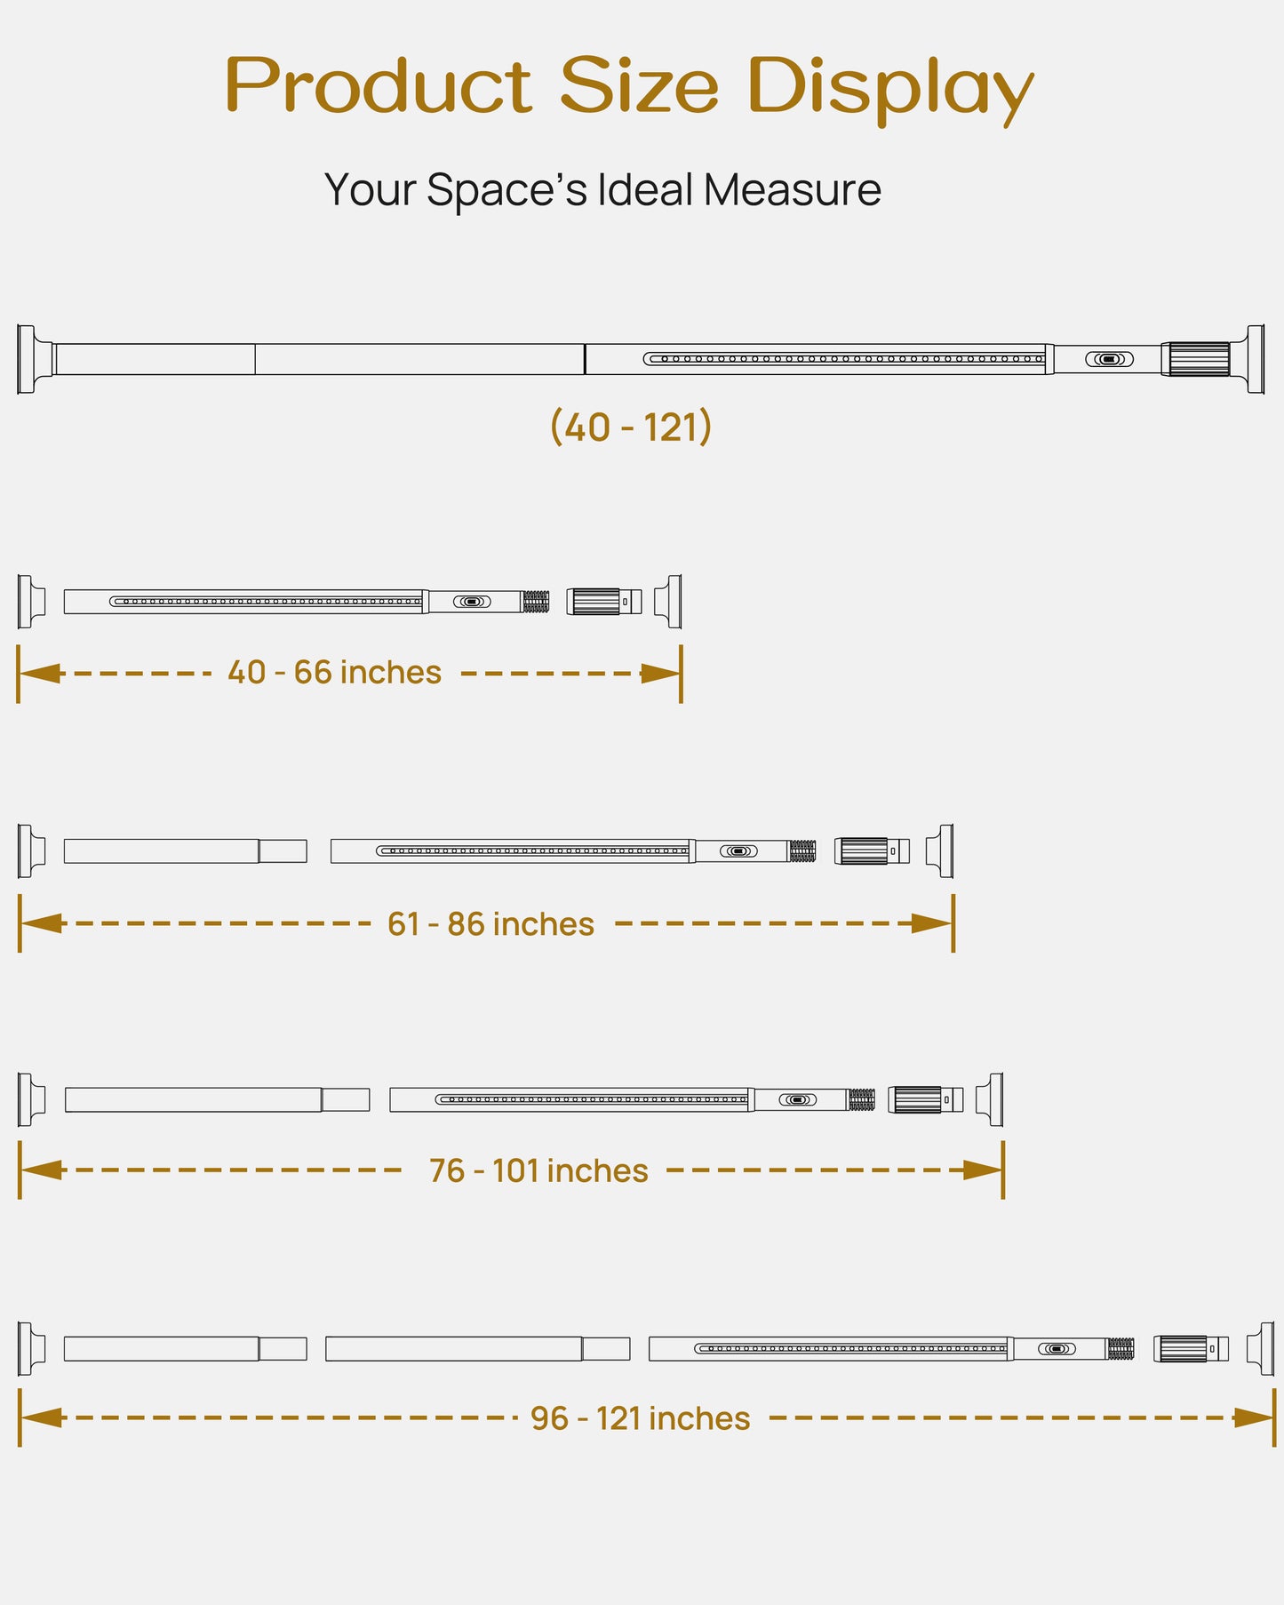Viewport: 1284px width, 1605px height.
Task: Click the "Your Space's Ideal Measure" subtitle
Action: coord(602,190)
